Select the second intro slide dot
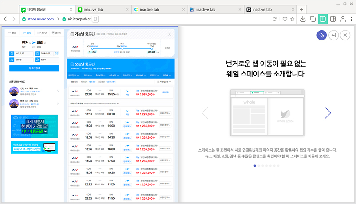Viewport: 356px width, 204px height. (259, 166)
